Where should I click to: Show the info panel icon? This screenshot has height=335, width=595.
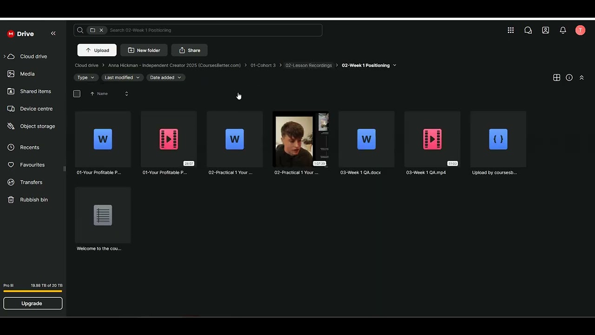click(x=569, y=78)
